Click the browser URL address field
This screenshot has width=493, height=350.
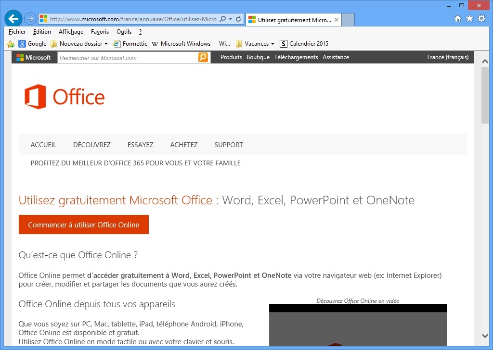(x=133, y=19)
